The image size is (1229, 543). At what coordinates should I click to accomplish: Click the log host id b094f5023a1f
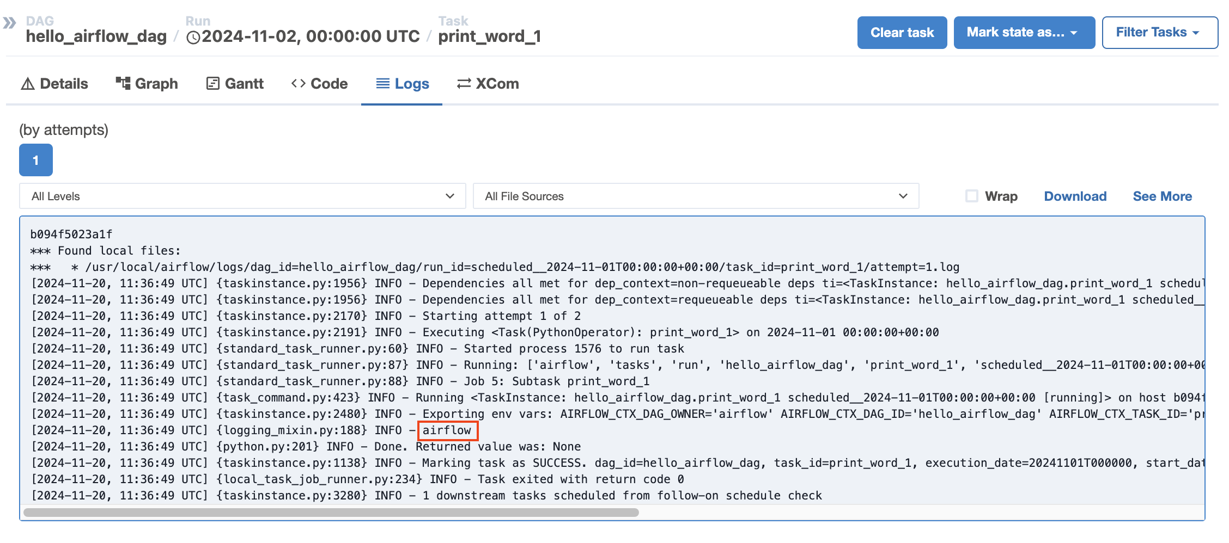tap(71, 235)
